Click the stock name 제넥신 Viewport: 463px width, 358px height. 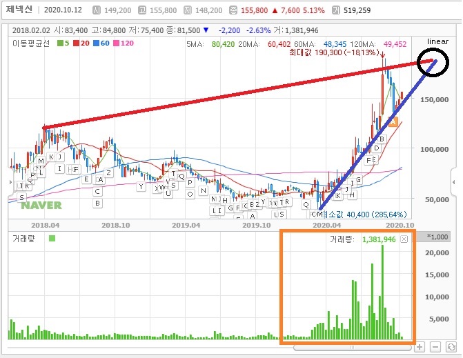tap(19, 10)
